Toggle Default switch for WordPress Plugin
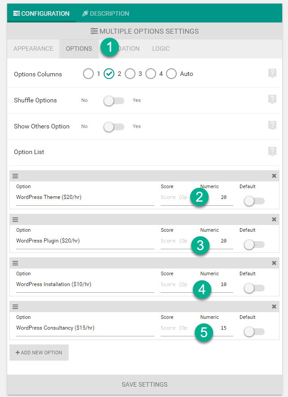288x397 pixels. [254, 245]
